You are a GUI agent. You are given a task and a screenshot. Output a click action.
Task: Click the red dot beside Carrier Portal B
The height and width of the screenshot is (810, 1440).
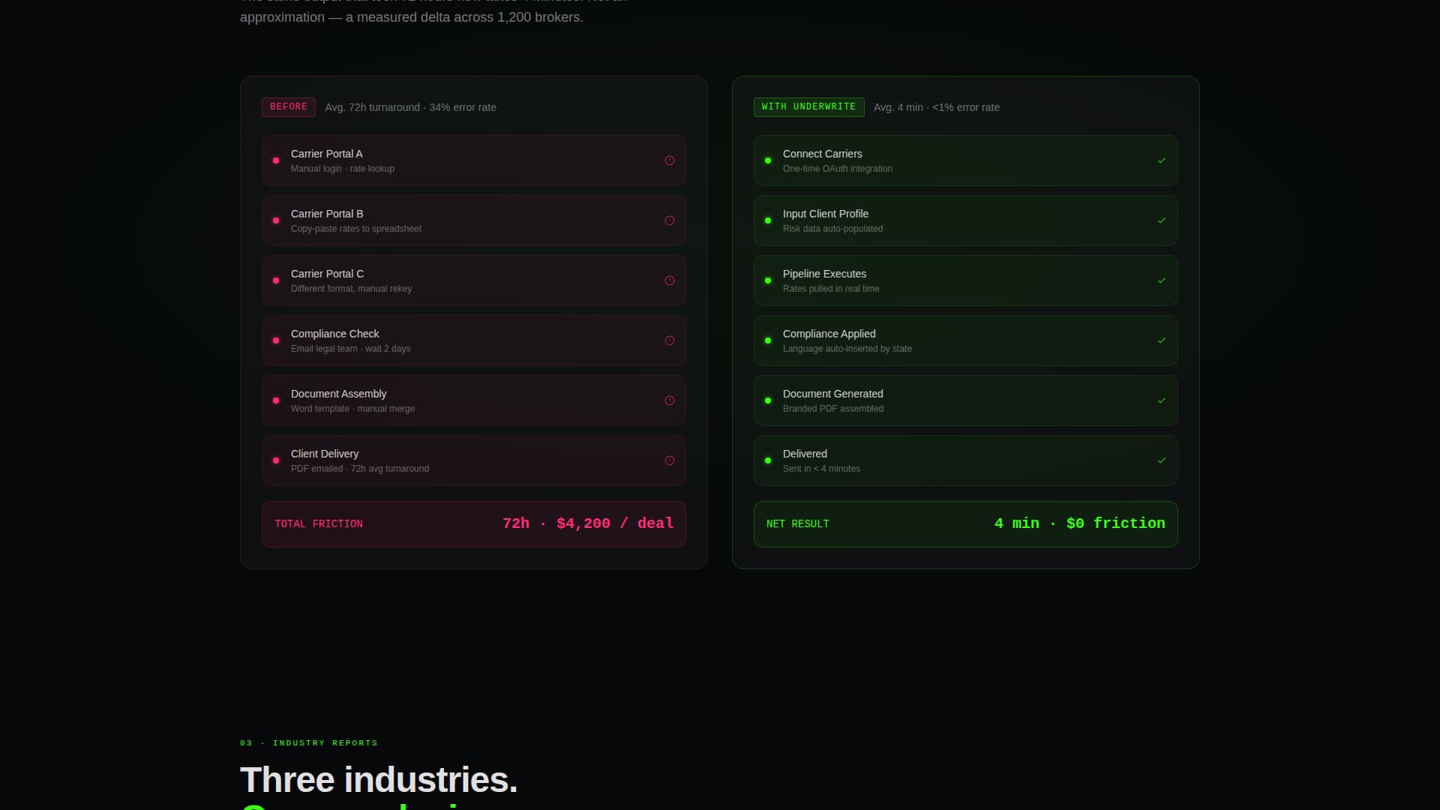(x=276, y=220)
